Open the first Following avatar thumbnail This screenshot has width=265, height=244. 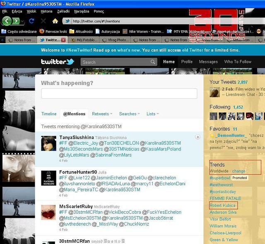click(x=213, y=116)
